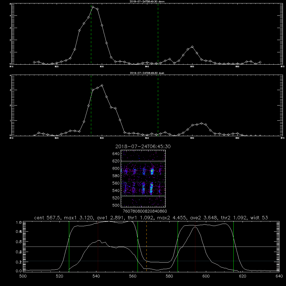The height and width of the screenshot is (286, 286).
Task: Click the solid horizontal half-level line in profile plot
Action: pos(151,247)
